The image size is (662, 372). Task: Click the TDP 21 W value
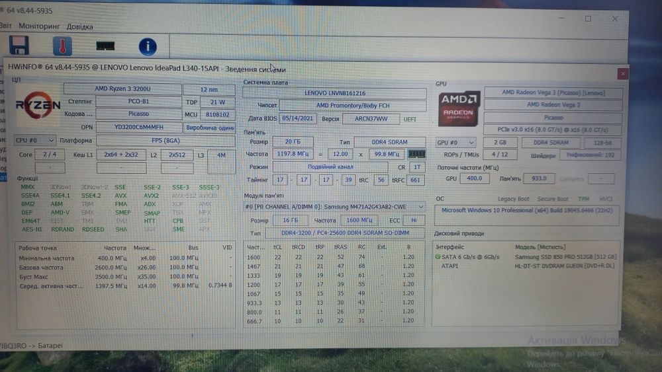pos(217,102)
